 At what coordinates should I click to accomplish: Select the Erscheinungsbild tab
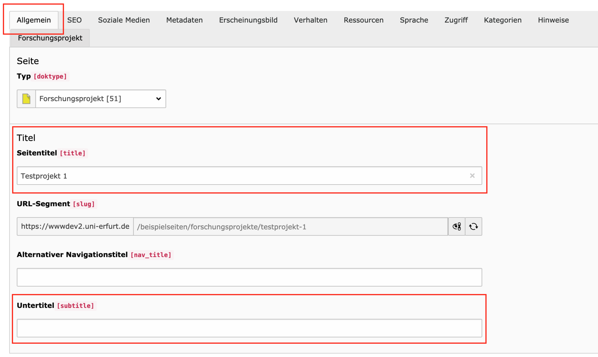(x=248, y=20)
